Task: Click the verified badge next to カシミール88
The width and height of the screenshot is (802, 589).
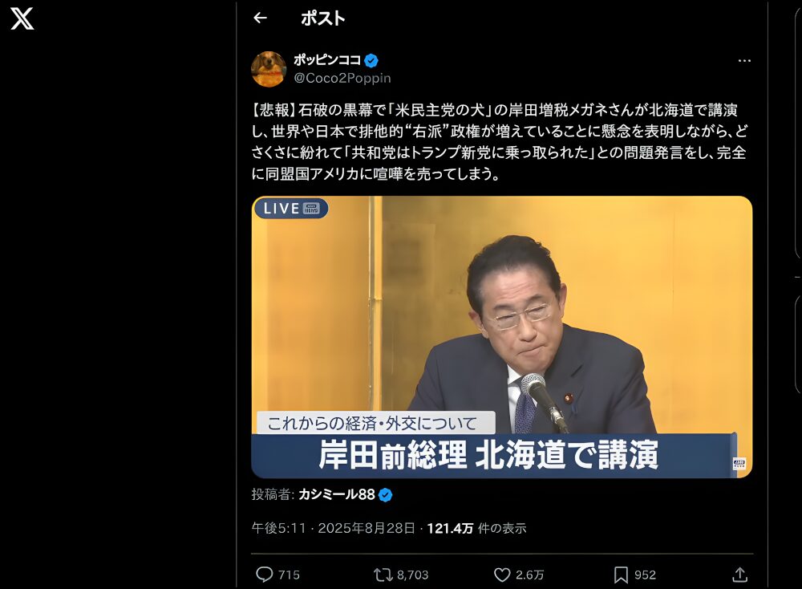Action: pos(385,495)
